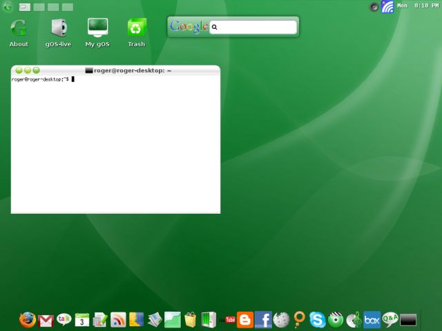
Task: Click inside the Google search field
Action: (253, 28)
